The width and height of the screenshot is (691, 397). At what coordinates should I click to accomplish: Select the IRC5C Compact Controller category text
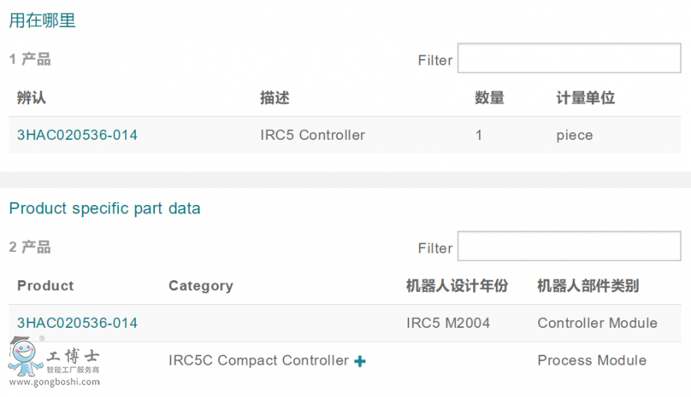coord(259,361)
